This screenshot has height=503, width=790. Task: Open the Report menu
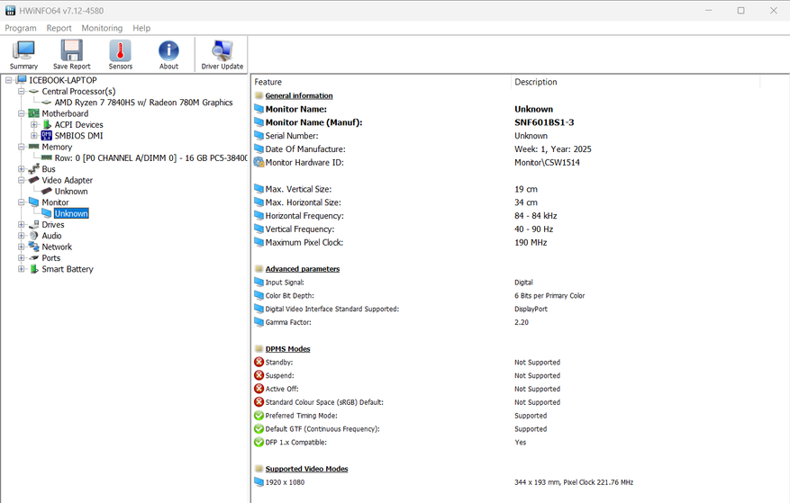point(59,28)
